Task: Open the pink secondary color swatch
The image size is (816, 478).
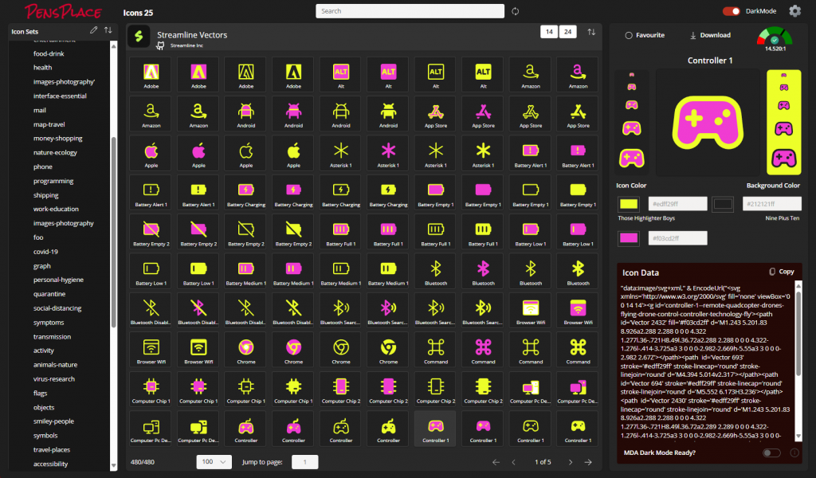Action: click(x=629, y=238)
